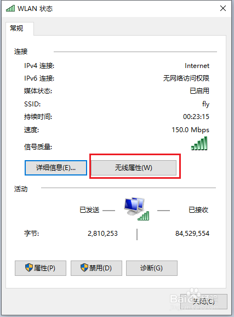Run diagnostics with 诊断(G)
234x317 pixels.
(152, 268)
